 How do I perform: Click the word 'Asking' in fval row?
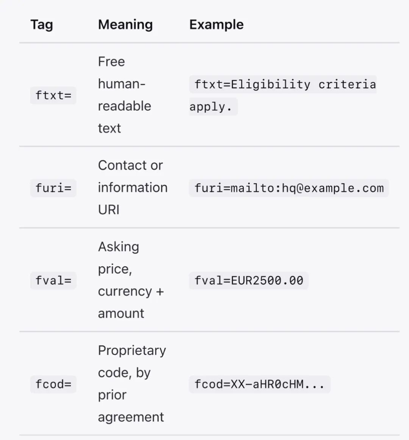point(119,247)
